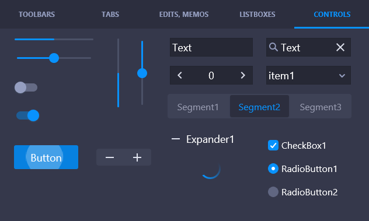369x221 pixels.
Task: Open the item1 combo box dropdown
Action: click(308, 75)
